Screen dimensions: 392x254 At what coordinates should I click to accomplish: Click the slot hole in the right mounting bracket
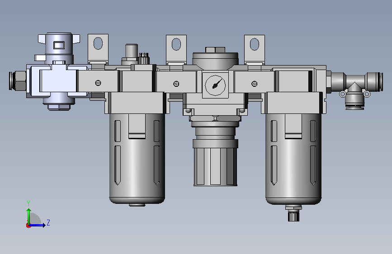click(255, 44)
